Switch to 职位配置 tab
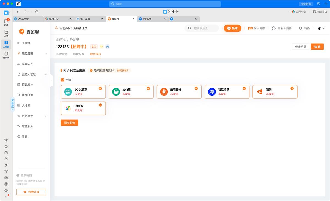 tap(79, 54)
